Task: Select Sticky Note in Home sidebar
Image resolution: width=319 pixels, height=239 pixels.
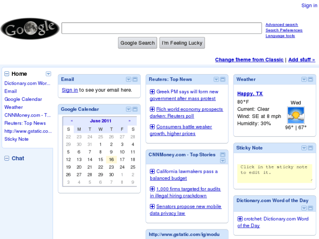Action: [17, 139]
